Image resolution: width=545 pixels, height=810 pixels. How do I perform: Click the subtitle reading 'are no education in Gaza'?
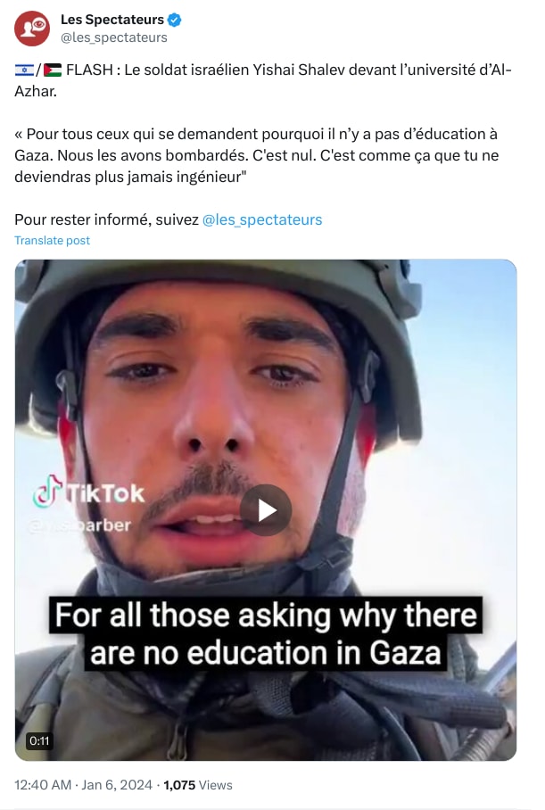pos(266,653)
